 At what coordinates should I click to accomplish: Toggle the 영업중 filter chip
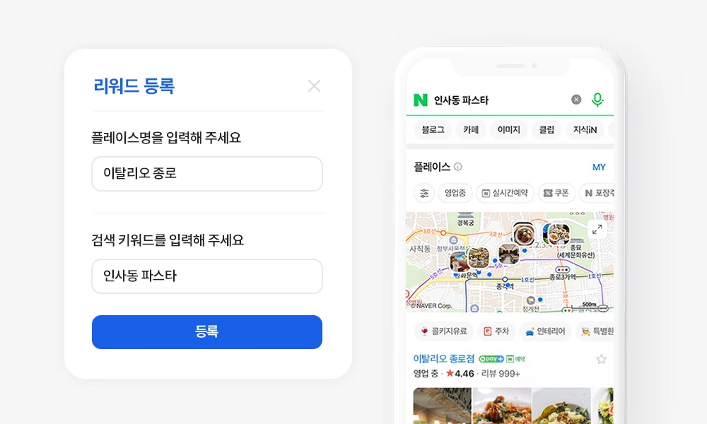[455, 194]
